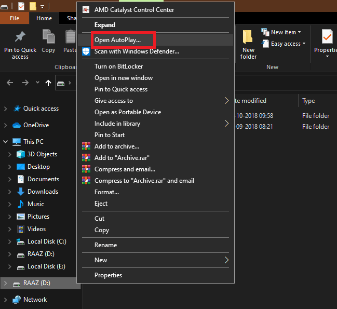Screen dimensions: 337x309
Task: Open the Give access to submenu
Action: (155, 101)
